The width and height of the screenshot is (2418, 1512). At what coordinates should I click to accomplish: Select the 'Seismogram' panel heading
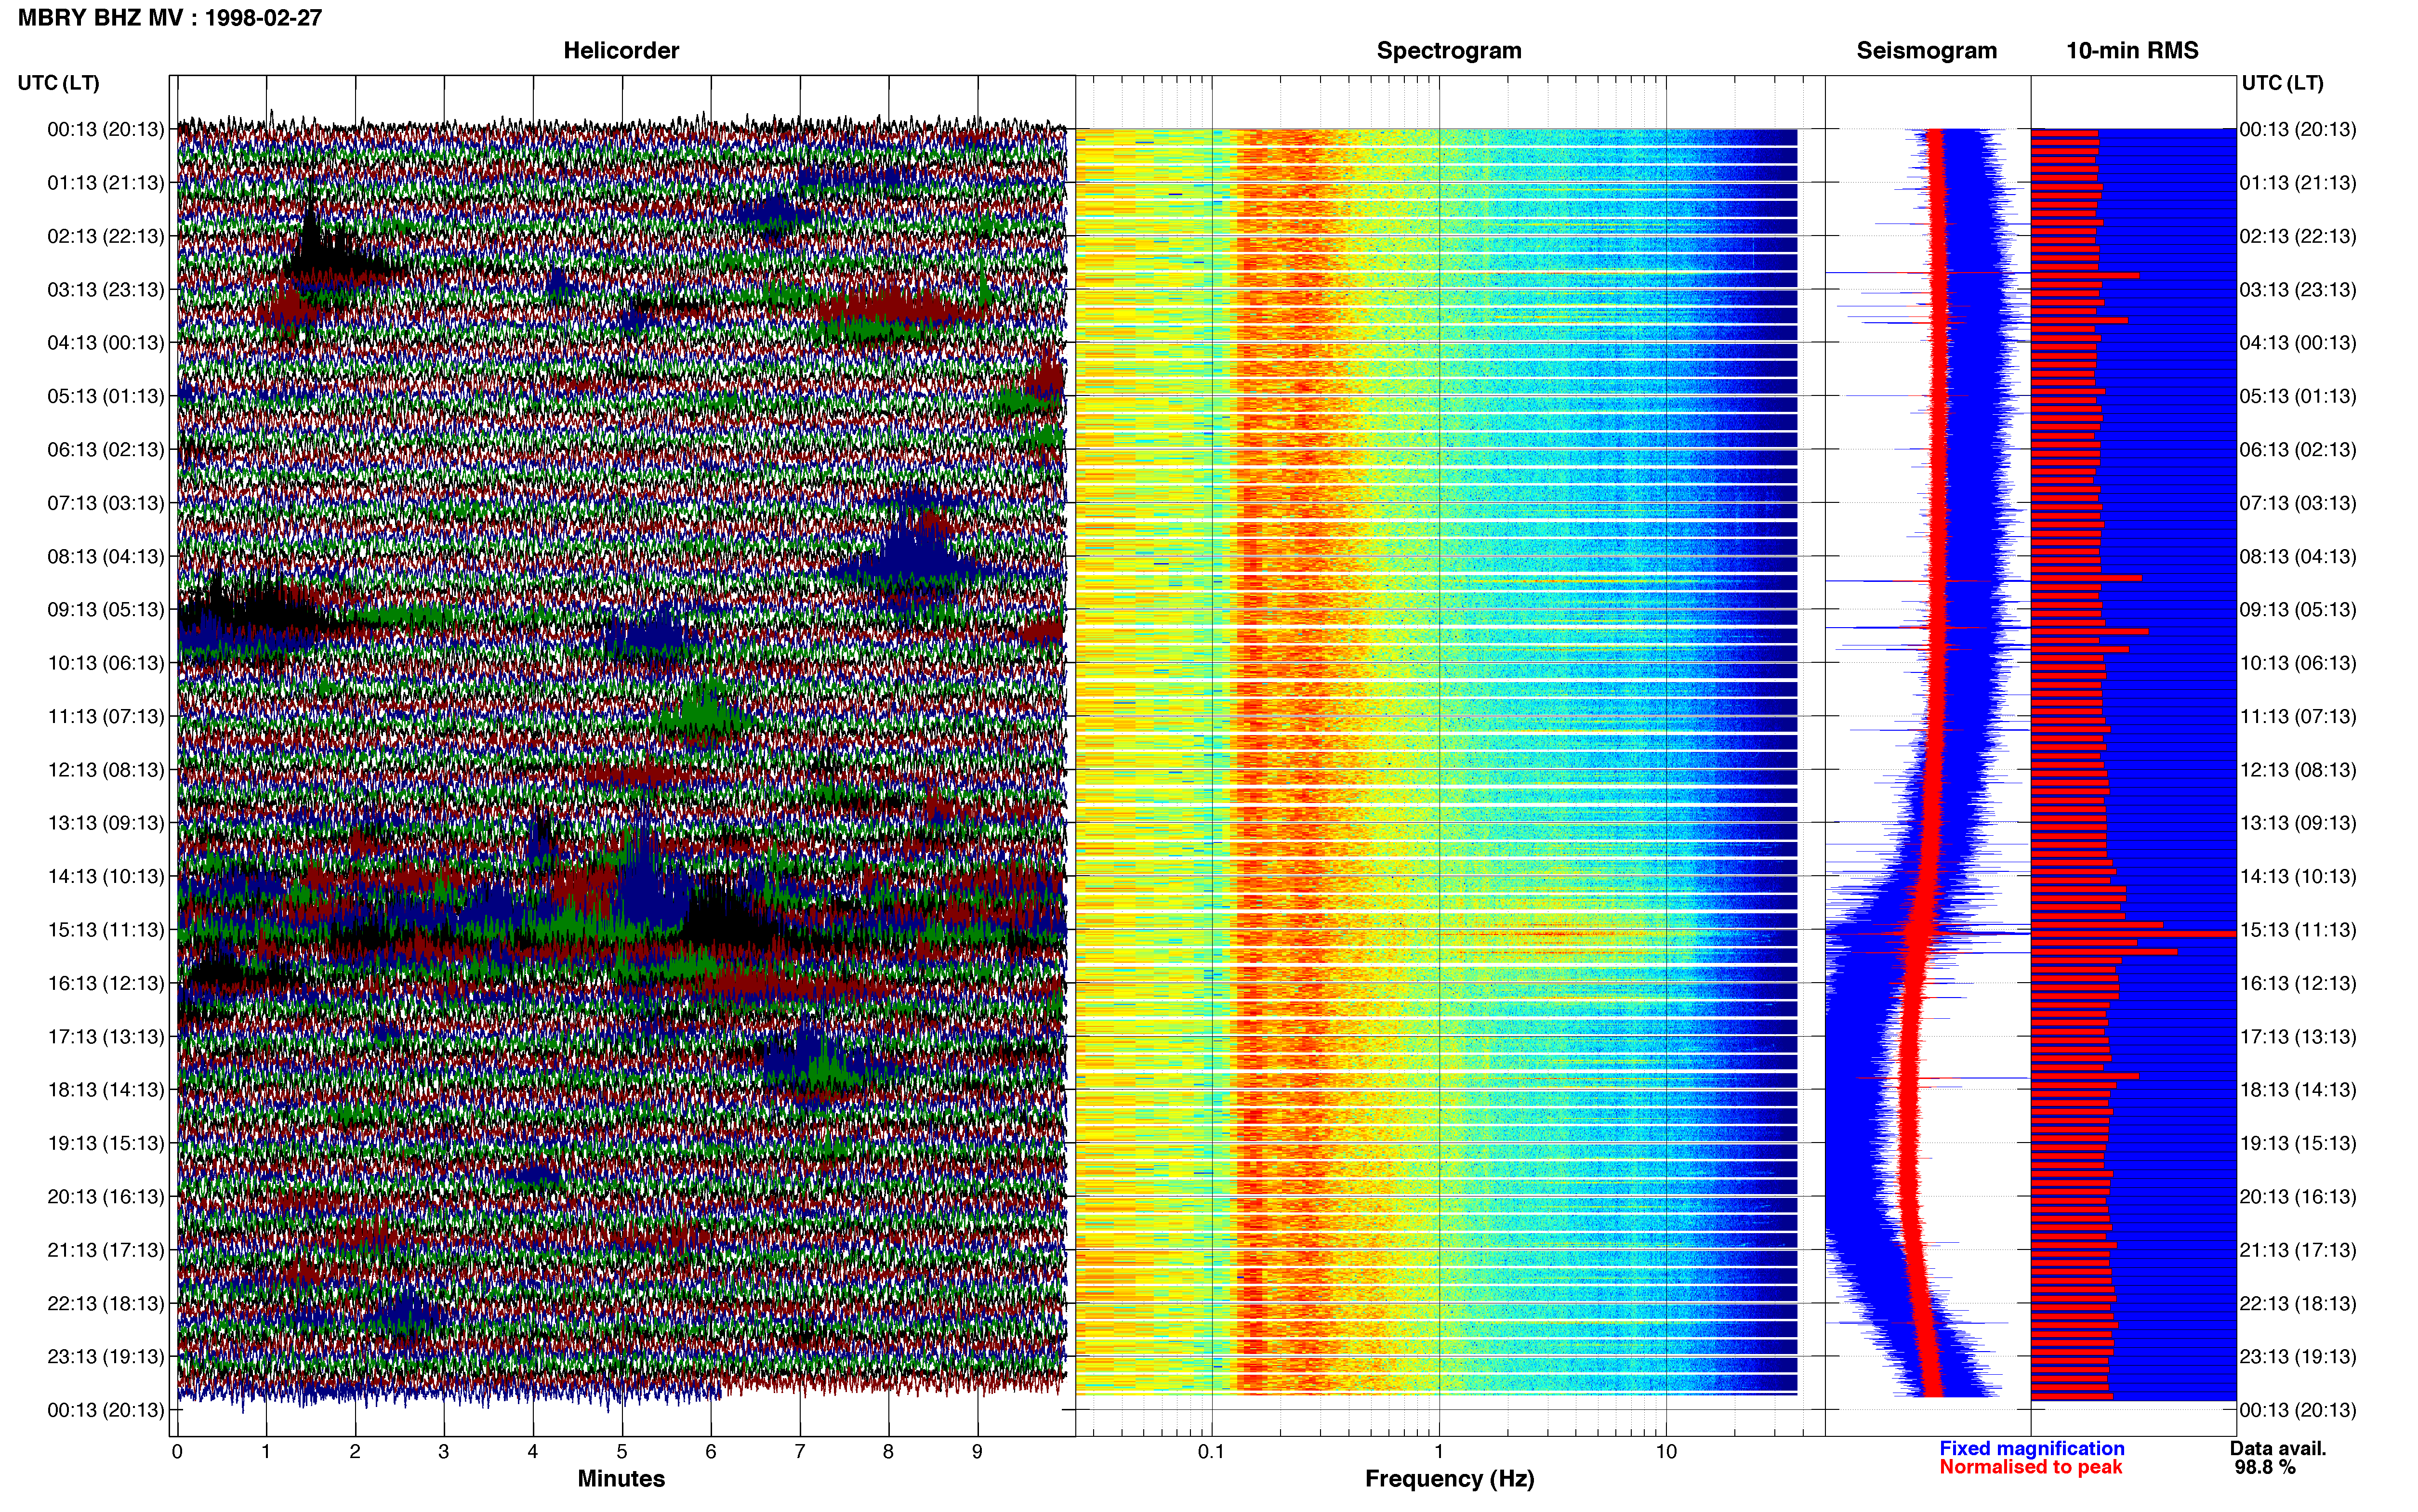point(1926,51)
